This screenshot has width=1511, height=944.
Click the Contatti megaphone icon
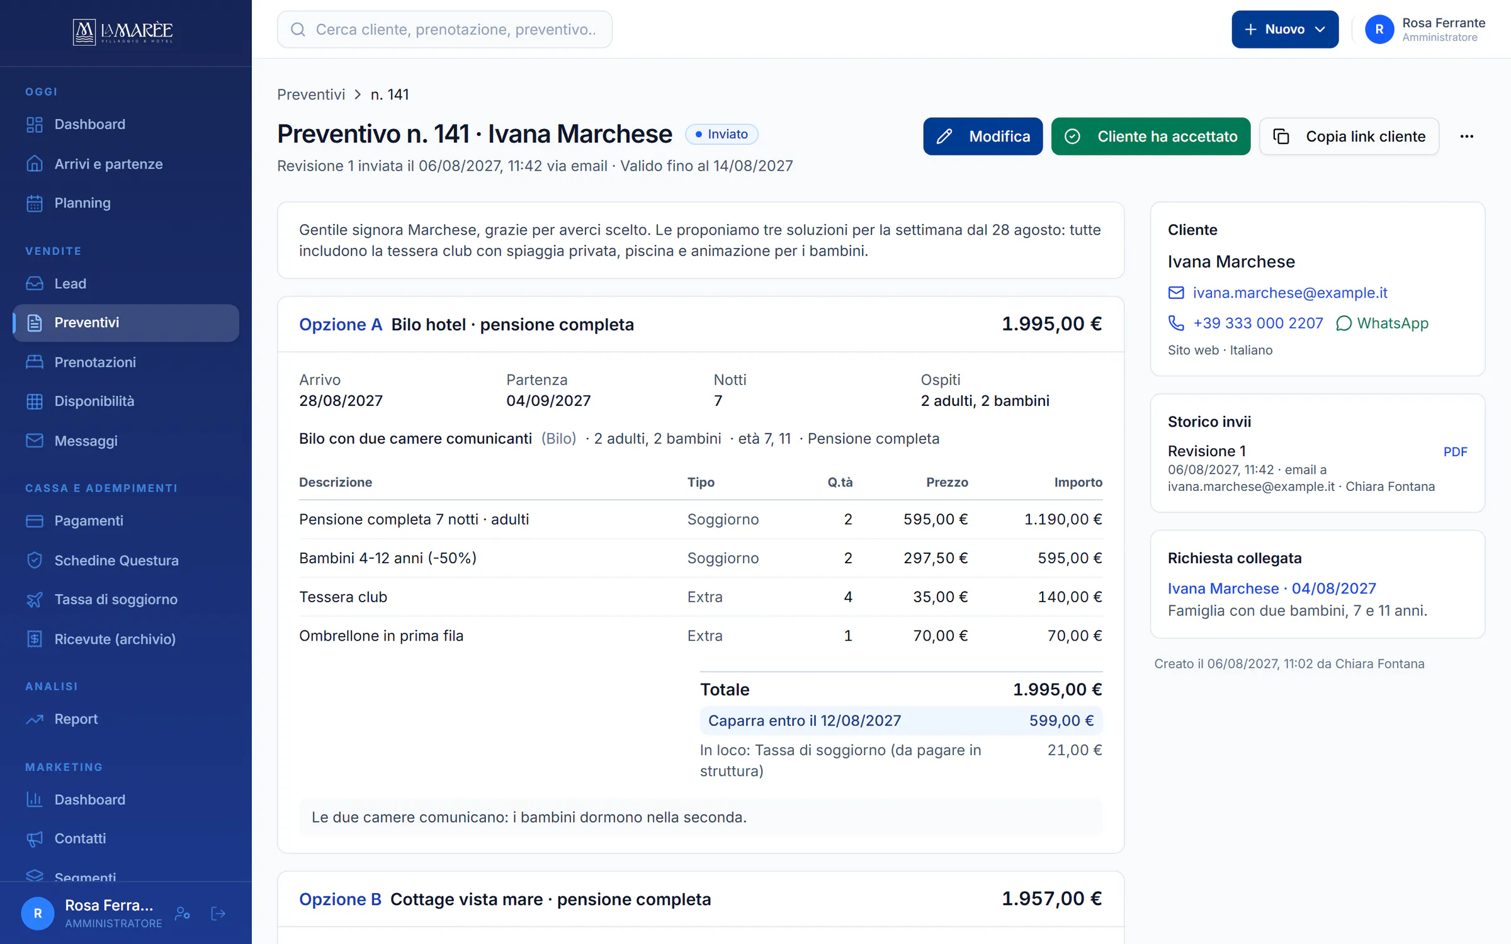[x=35, y=838]
